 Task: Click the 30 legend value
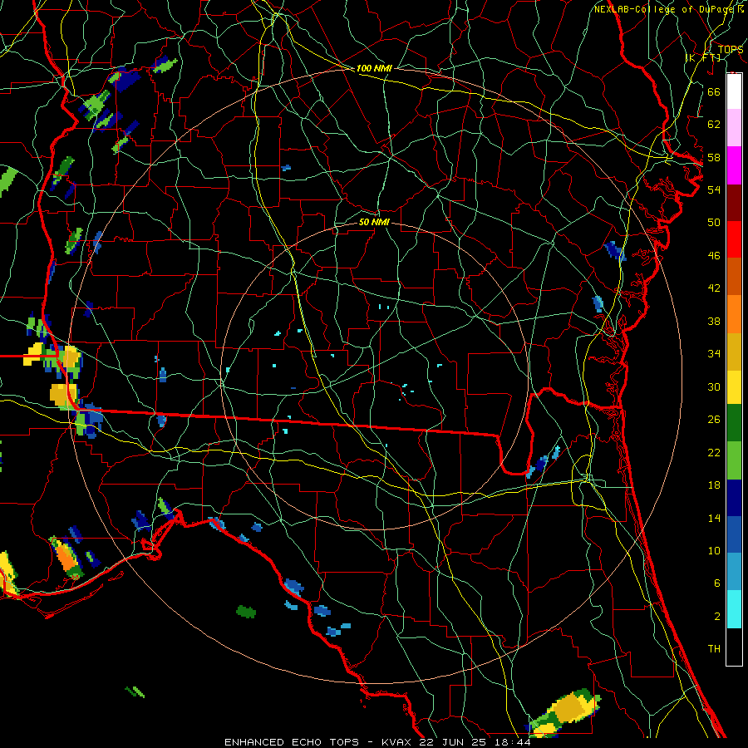[x=714, y=386]
